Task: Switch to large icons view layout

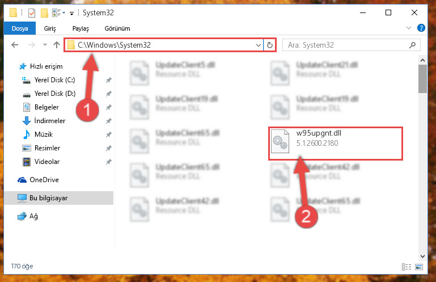Action: (419, 267)
